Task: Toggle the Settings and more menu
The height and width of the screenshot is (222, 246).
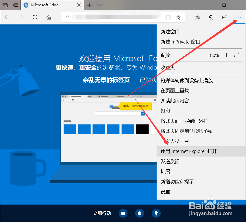Action: coord(239,17)
